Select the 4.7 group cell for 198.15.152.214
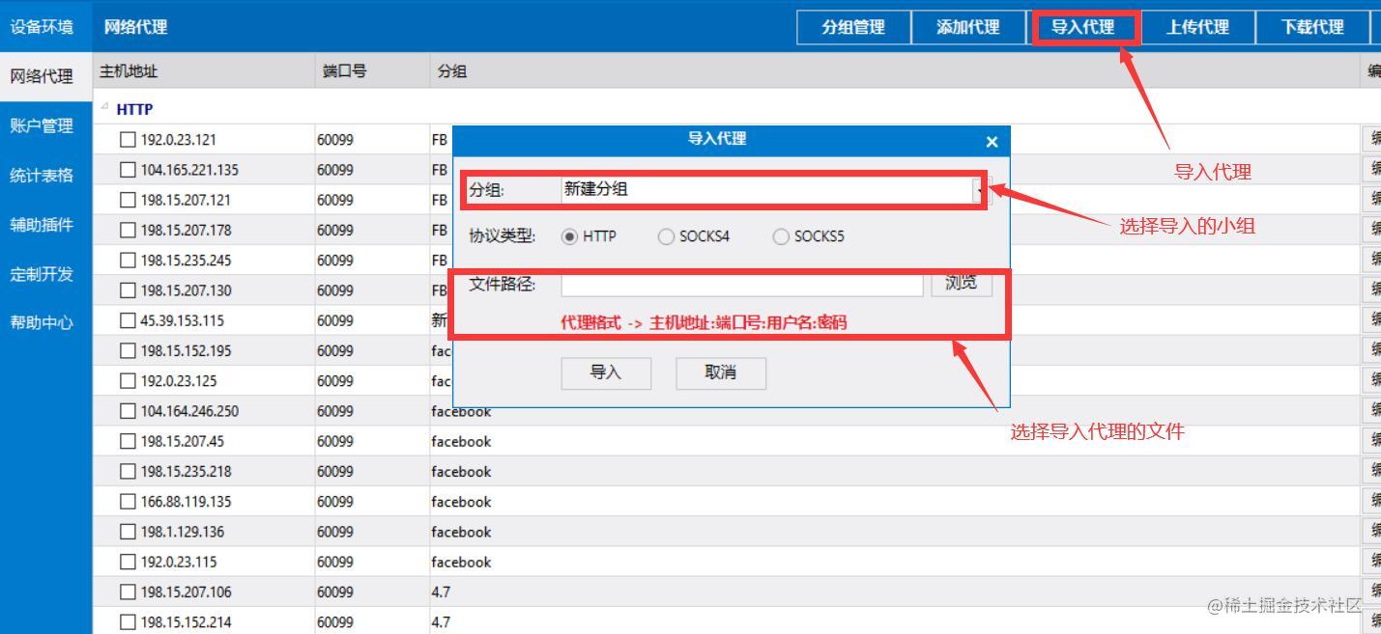The image size is (1381, 634). pos(441,622)
